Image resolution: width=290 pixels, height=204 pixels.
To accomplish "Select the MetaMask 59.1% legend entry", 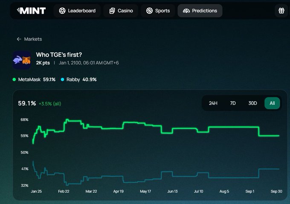I will pyautogui.click(x=34, y=80).
